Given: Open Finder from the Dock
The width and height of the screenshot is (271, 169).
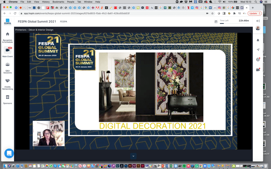Looking at the screenshot, I should point(5,166).
